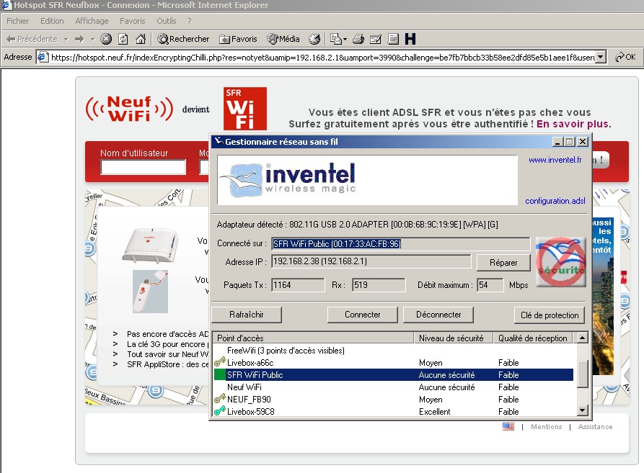
Task: Open the Assistance footer link
Action: click(595, 427)
